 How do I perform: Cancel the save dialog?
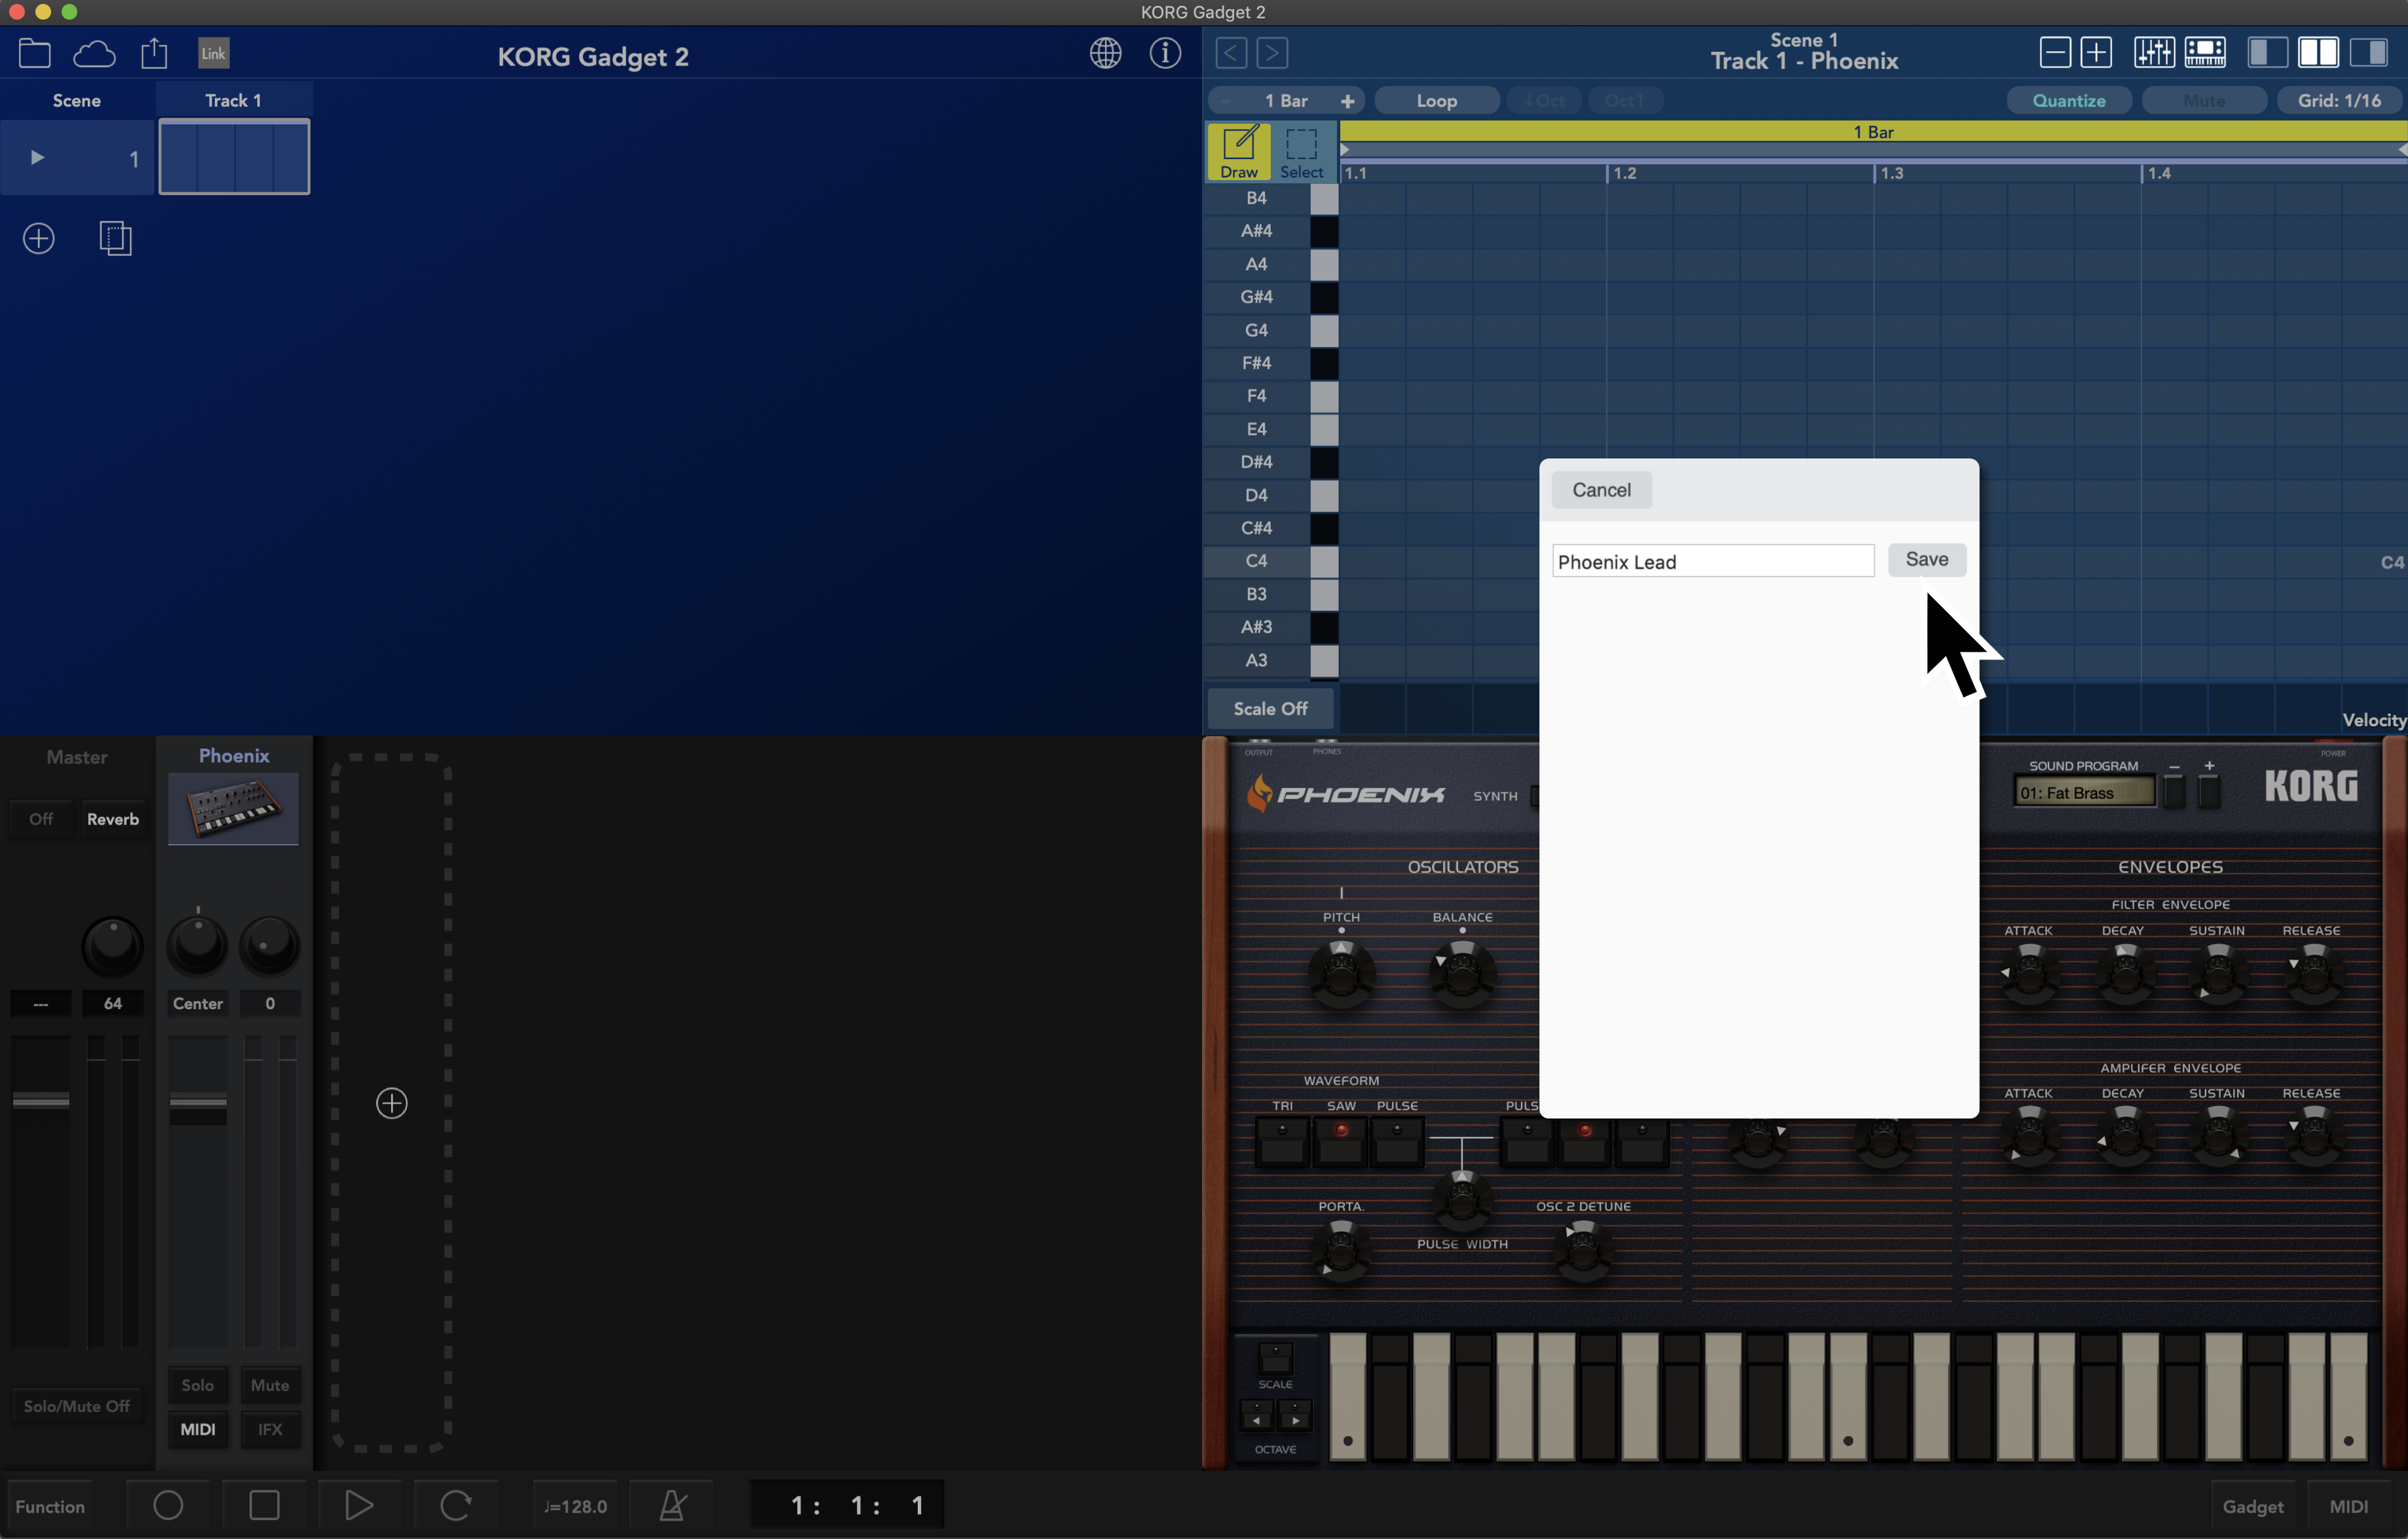[x=1601, y=490]
